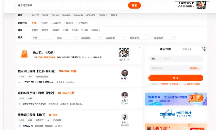217x131 pixels.
Task: Click 李女士 recruiter avatar
Action: 125,117
